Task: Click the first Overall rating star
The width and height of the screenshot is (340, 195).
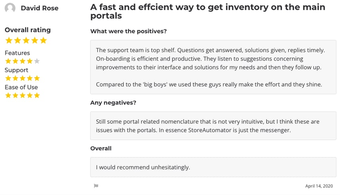Action: point(9,41)
